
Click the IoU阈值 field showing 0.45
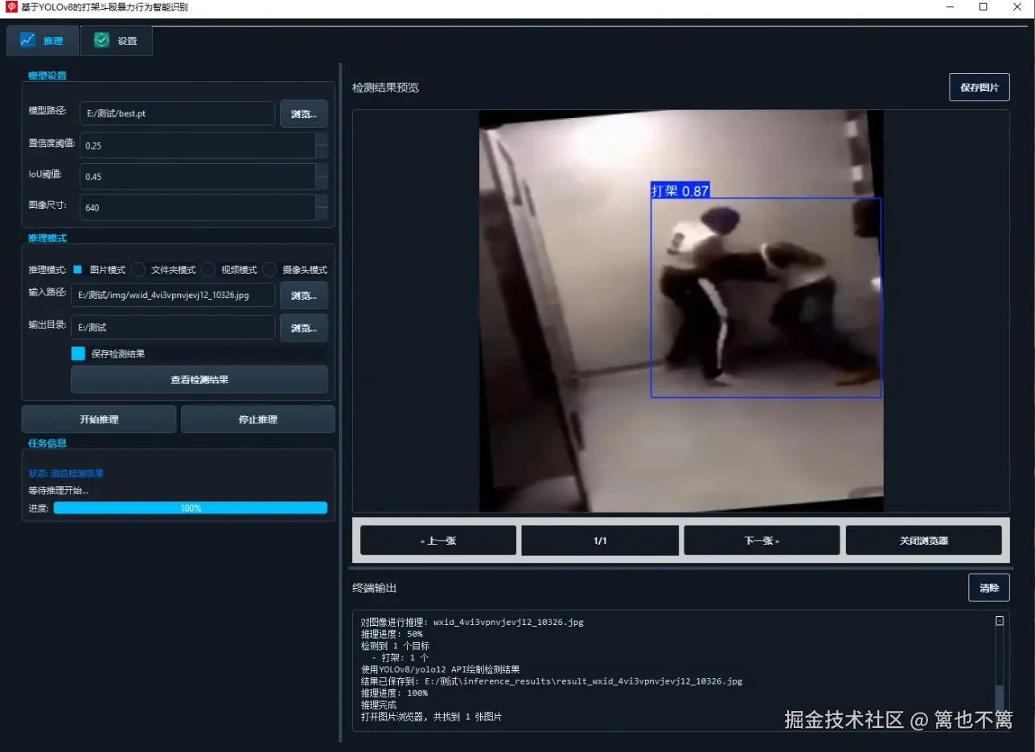tap(198, 177)
